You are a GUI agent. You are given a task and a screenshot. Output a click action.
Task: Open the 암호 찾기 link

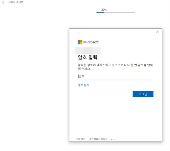(x=84, y=85)
